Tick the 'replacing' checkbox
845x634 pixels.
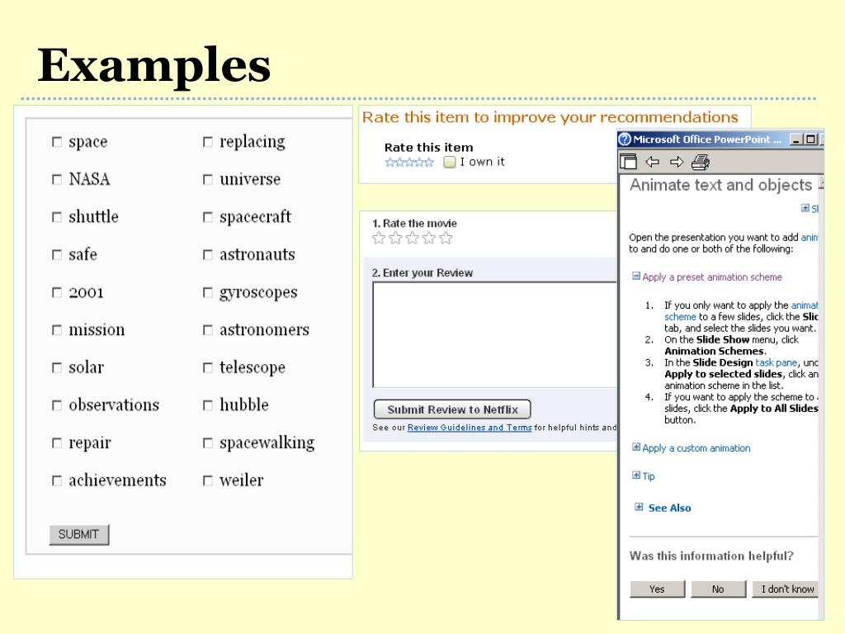click(x=207, y=142)
